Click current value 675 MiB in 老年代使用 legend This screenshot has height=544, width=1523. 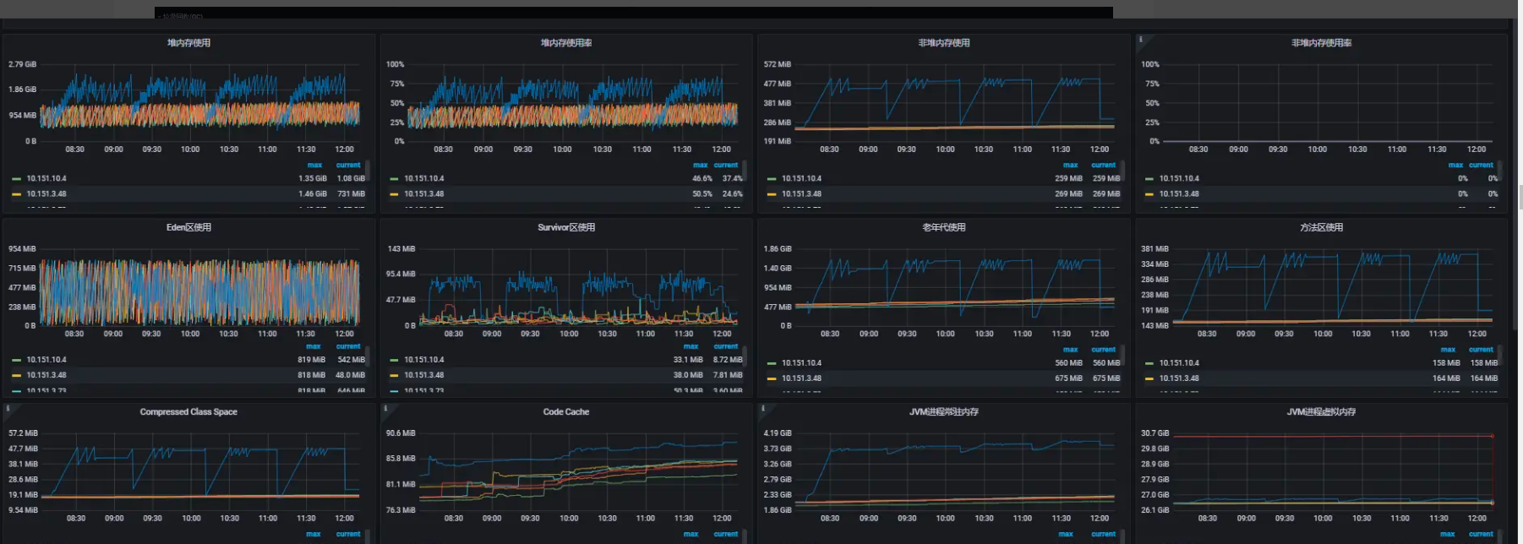[1106, 378]
